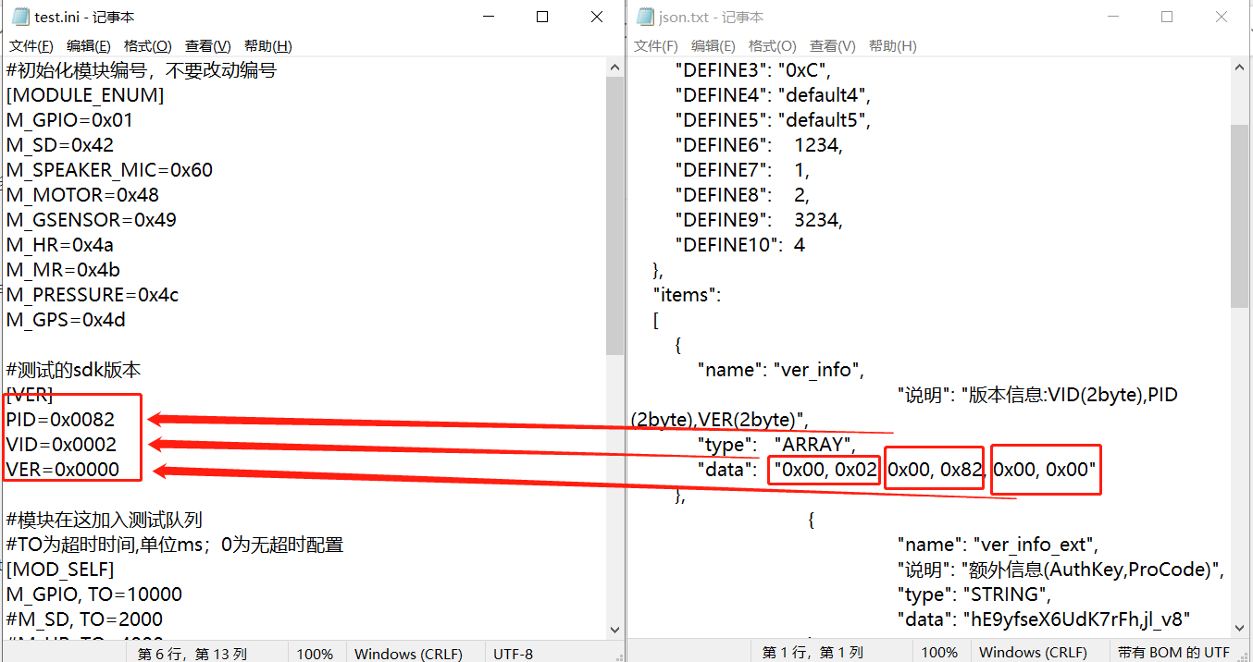
Task: Open 编辑(E) menu in test.ini window
Action: pyautogui.click(x=89, y=46)
